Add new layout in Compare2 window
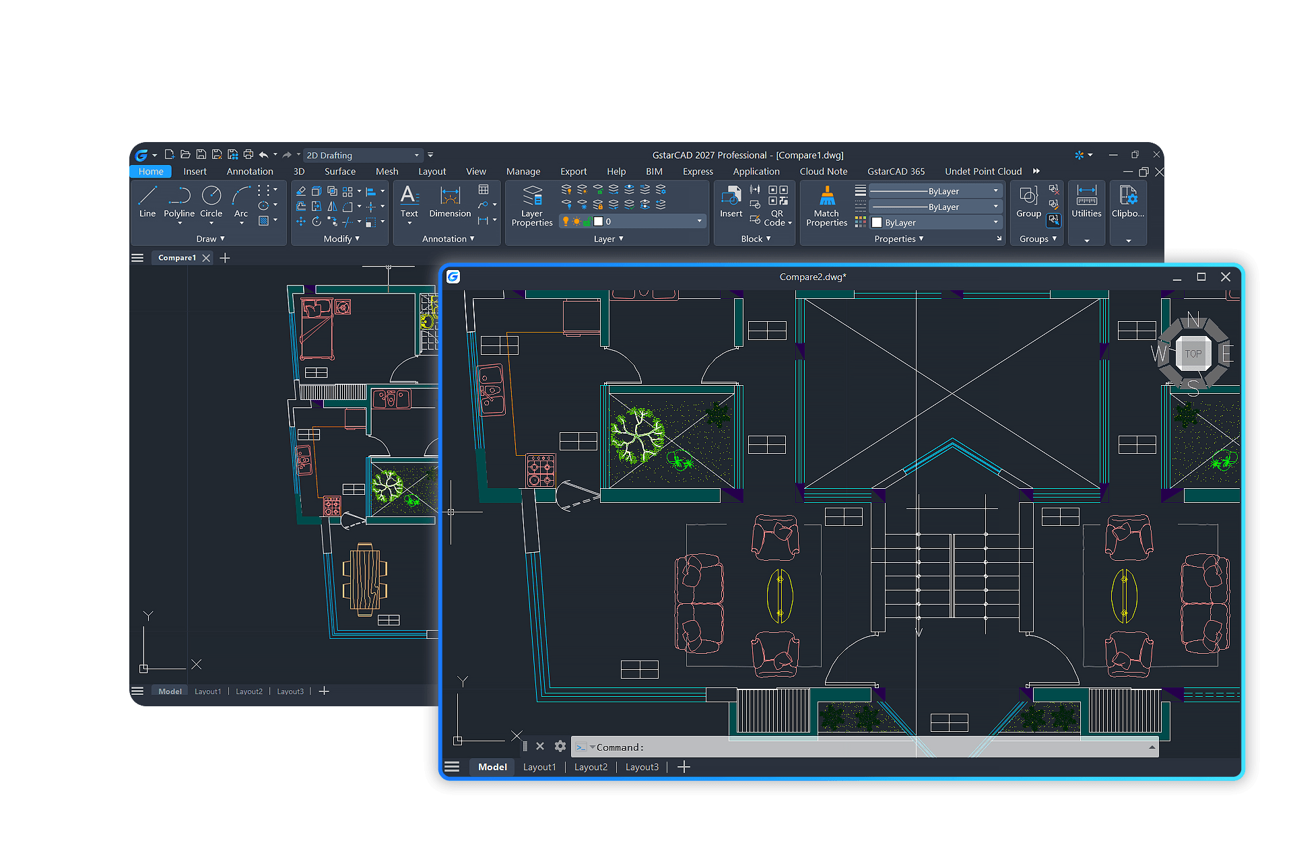 [684, 767]
